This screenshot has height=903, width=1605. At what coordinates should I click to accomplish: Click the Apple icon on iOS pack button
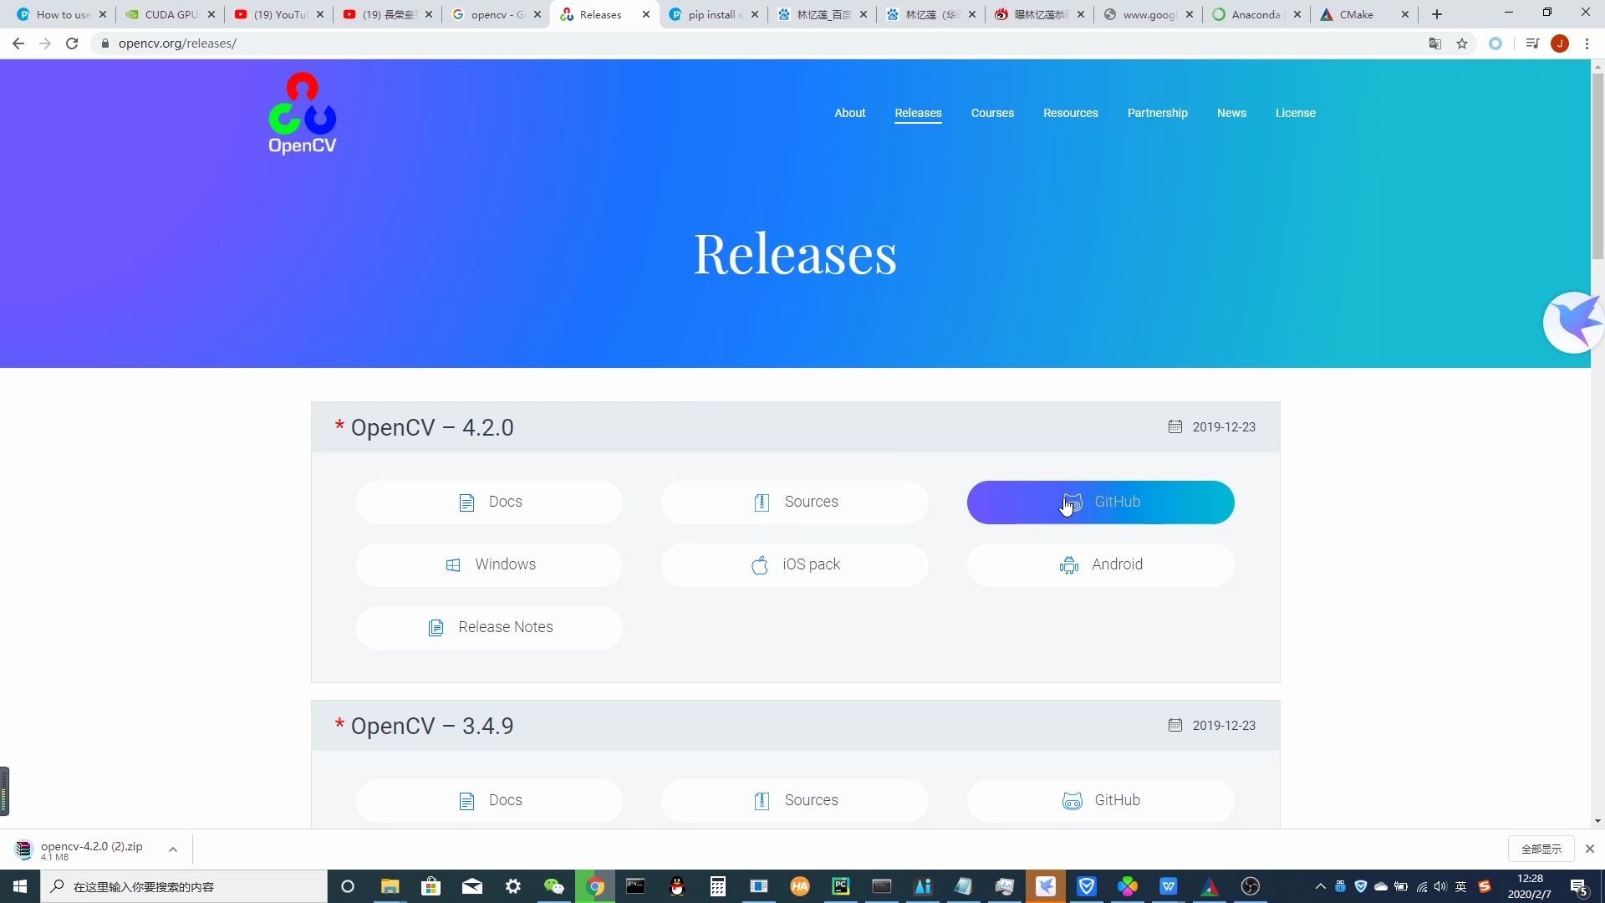pyautogui.click(x=760, y=564)
